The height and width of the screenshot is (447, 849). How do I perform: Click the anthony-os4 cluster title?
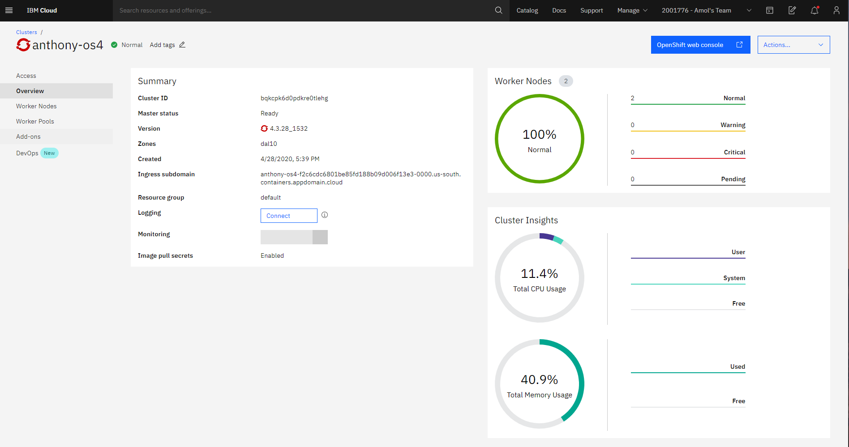pos(68,45)
